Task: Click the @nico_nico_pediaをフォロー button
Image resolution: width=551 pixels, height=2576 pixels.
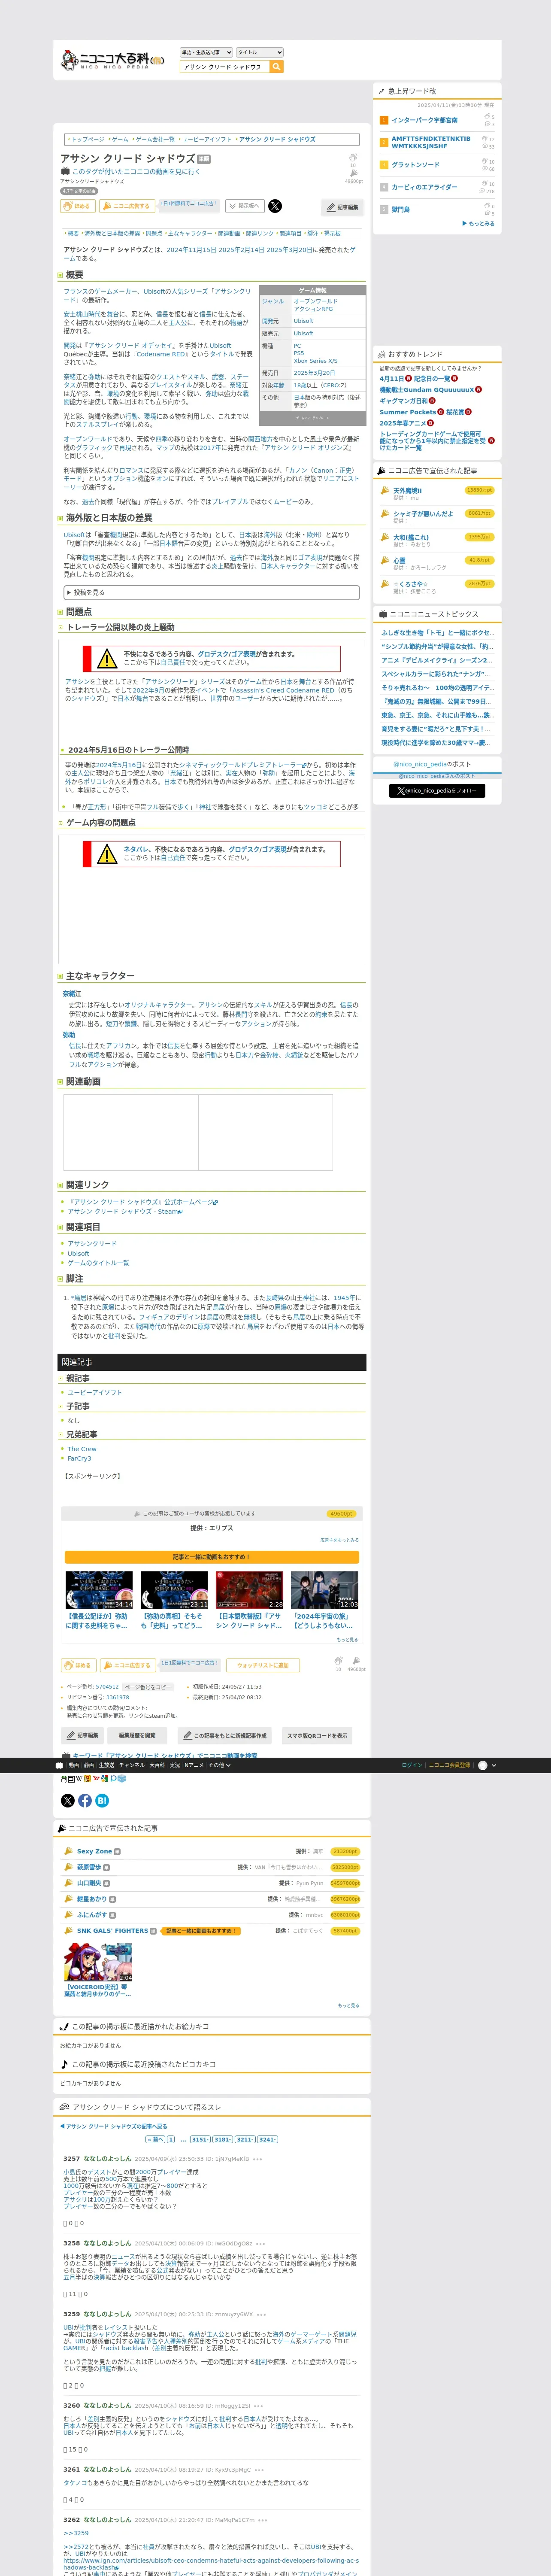Action: pyautogui.click(x=437, y=790)
